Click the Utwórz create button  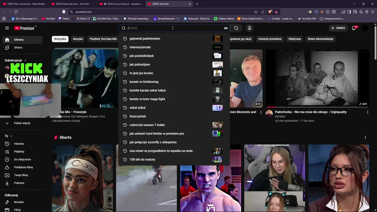[338, 28]
